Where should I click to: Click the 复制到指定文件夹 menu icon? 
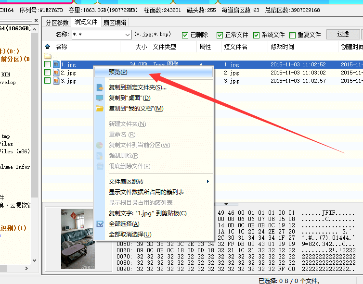pos(100,87)
